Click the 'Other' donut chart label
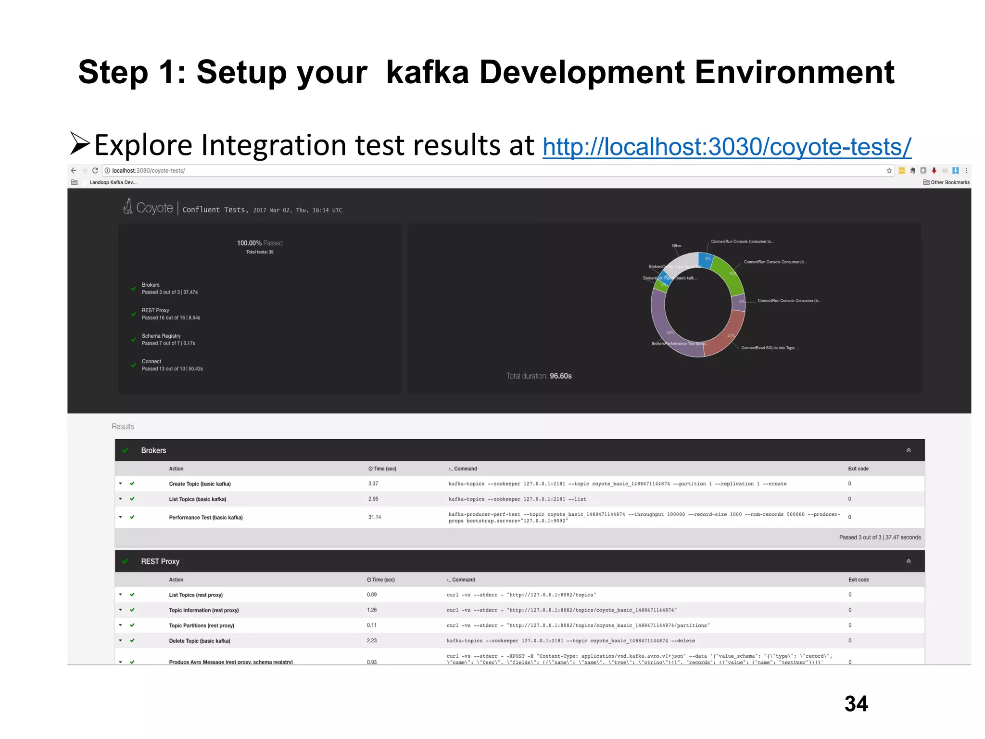985x739 pixels. pos(677,246)
